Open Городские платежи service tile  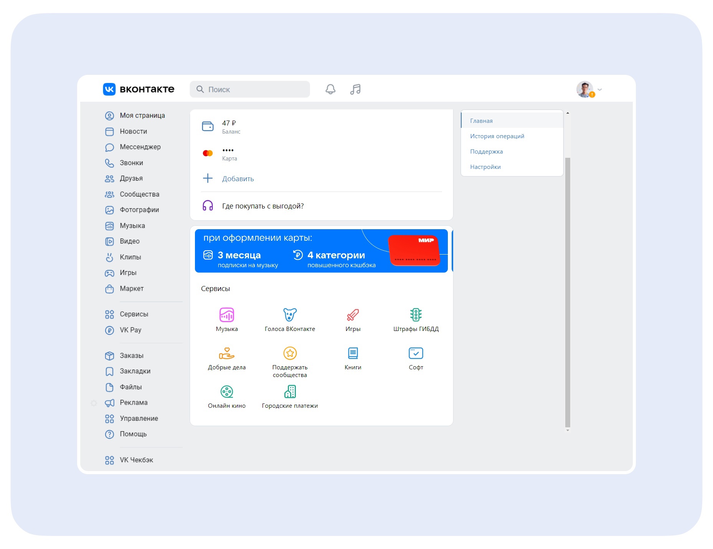290,397
